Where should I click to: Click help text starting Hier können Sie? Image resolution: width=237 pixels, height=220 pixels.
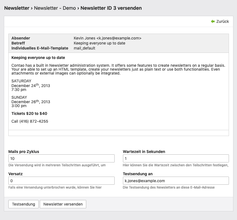[176, 165]
